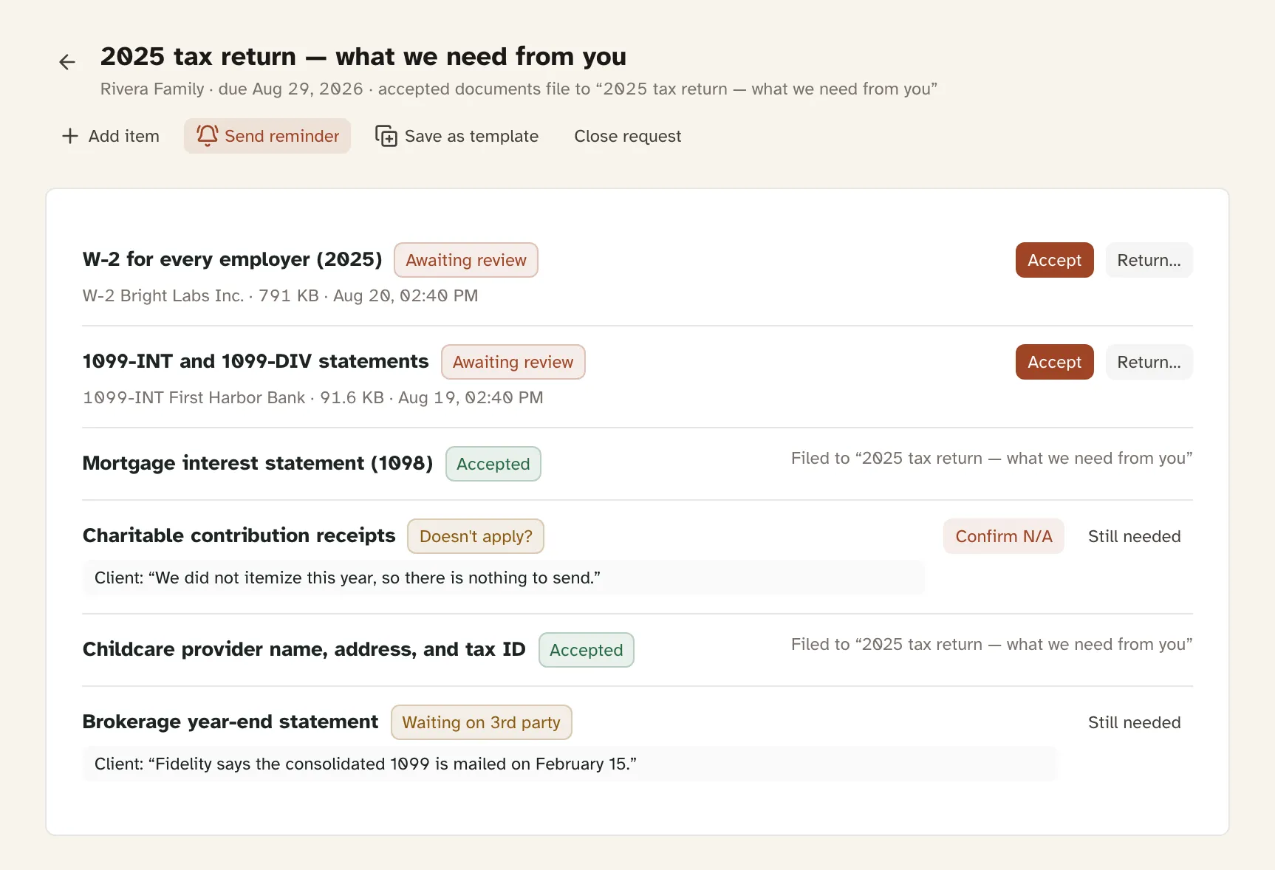Mark Brokerage year-end statement as Still needed
The width and height of the screenshot is (1275, 870).
(1134, 722)
